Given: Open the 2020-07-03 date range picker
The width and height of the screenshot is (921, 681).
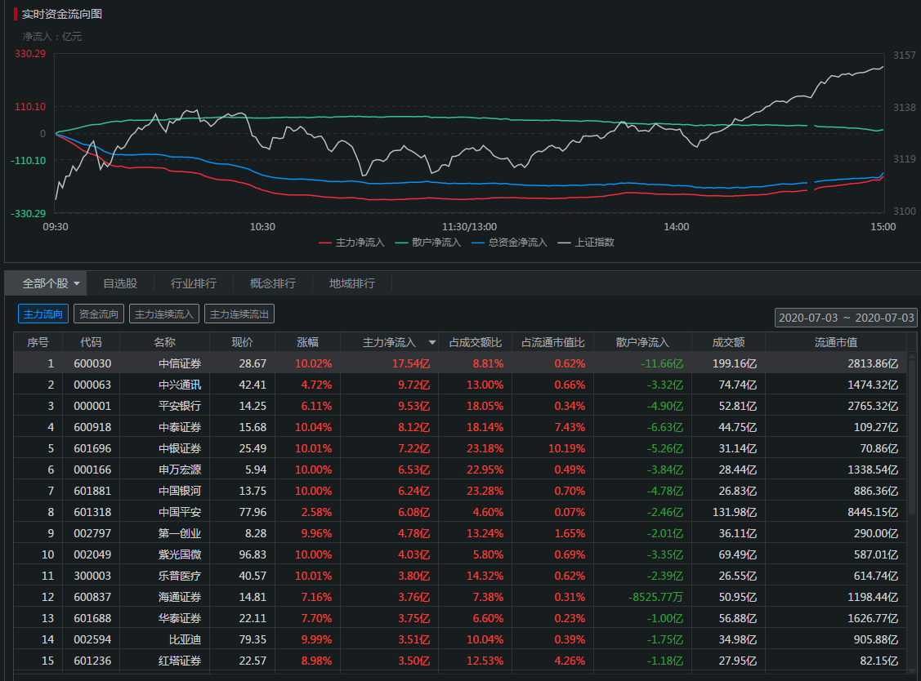Looking at the screenshot, I should (847, 317).
